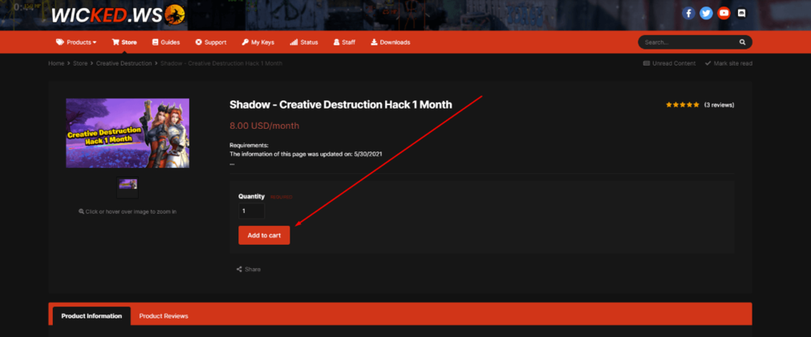Switch to the Product Reviews tab
Viewport: 811px width, 337px height.
[164, 316]
